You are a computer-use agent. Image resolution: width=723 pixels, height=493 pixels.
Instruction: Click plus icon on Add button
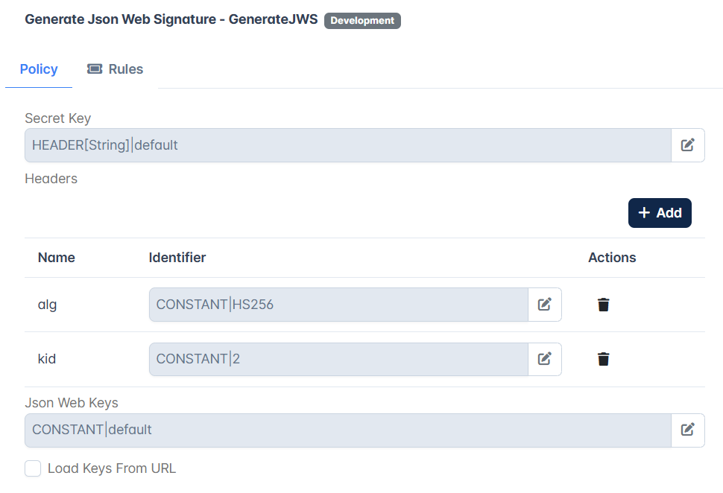click(x=644, y=212)
